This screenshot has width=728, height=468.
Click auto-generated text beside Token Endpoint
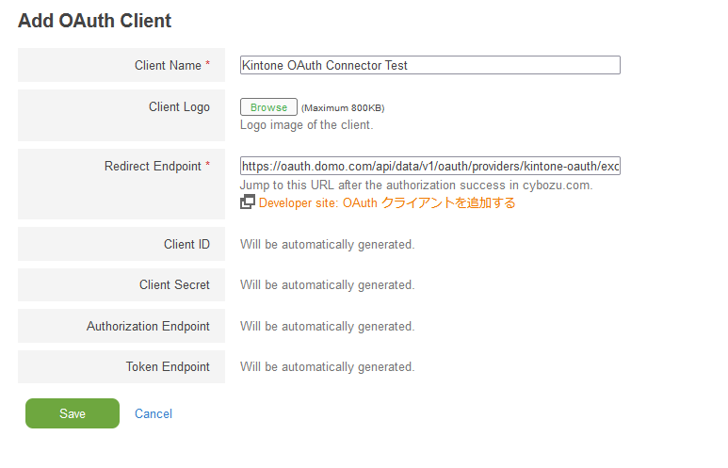[x=328, y=367]
